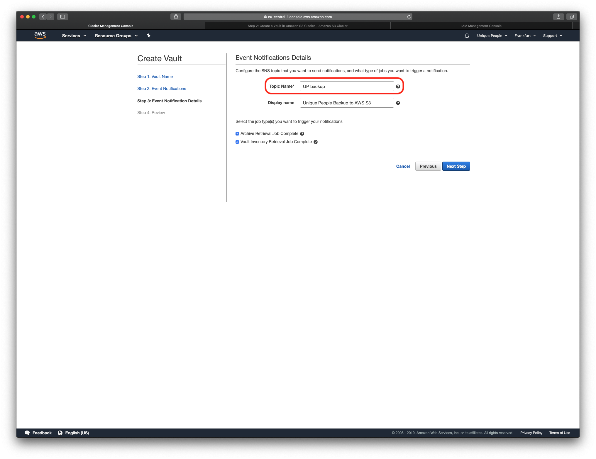Uncheck Vault Inventory Retrieval Job Complete checkbox
The width and height of the screenshot is (596, 459).
coord(237,142)
